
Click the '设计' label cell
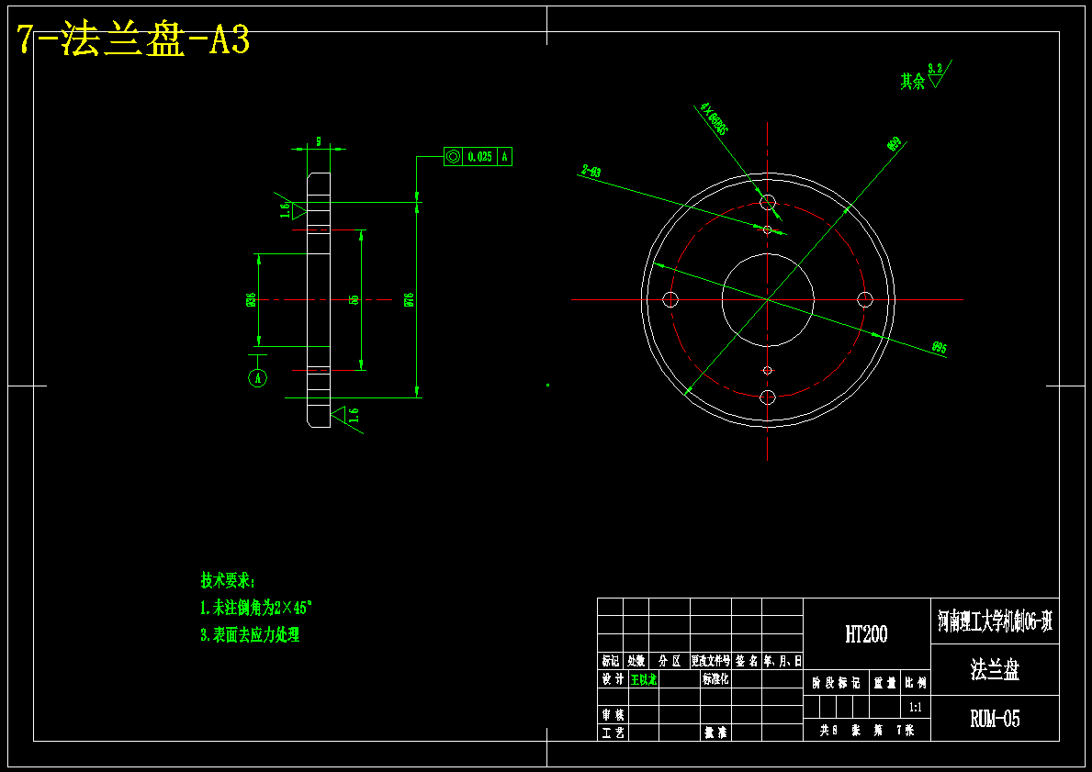tap(613, 679)
